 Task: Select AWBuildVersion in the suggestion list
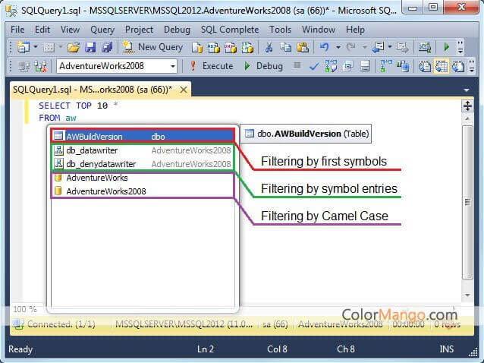[143, 136]
